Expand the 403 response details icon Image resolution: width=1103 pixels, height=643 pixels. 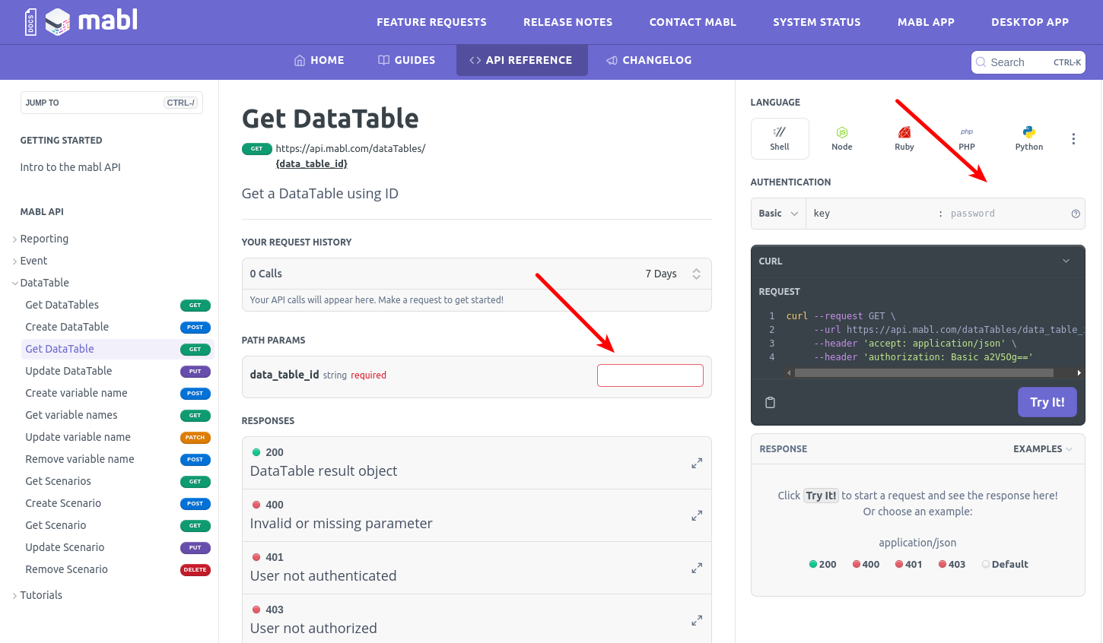696,620
